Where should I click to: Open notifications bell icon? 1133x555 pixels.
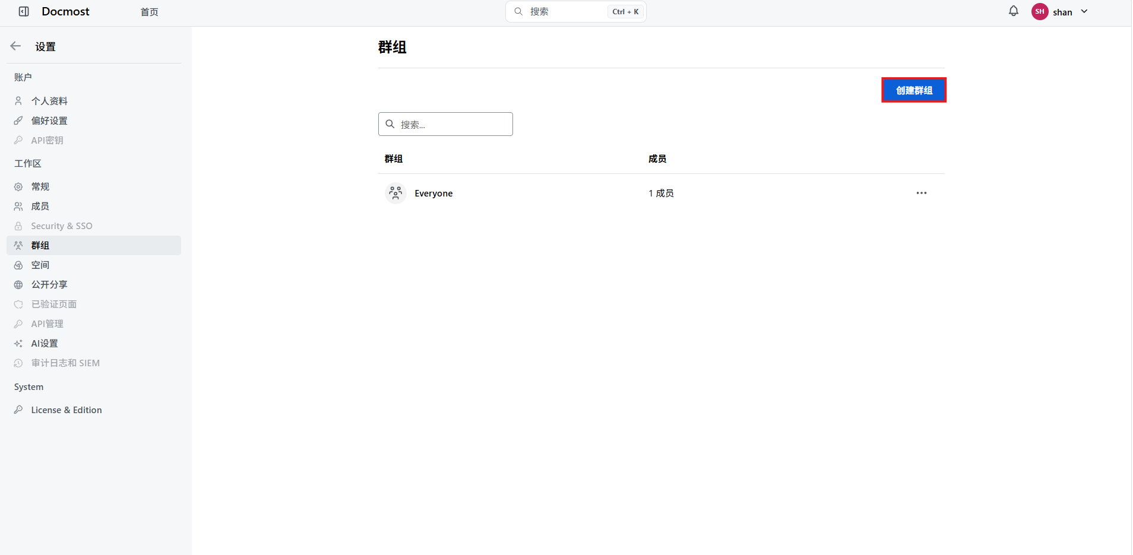[x=1014, y=11]
